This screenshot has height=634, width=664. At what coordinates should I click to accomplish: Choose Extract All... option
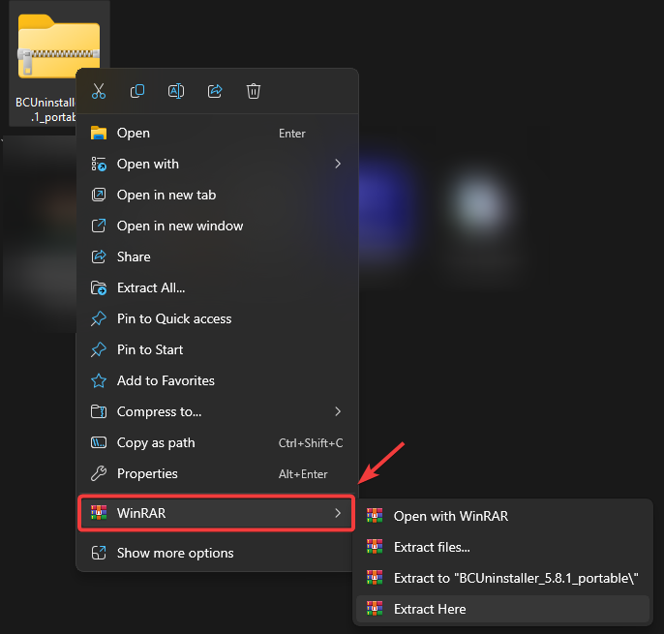pos(217,288)
